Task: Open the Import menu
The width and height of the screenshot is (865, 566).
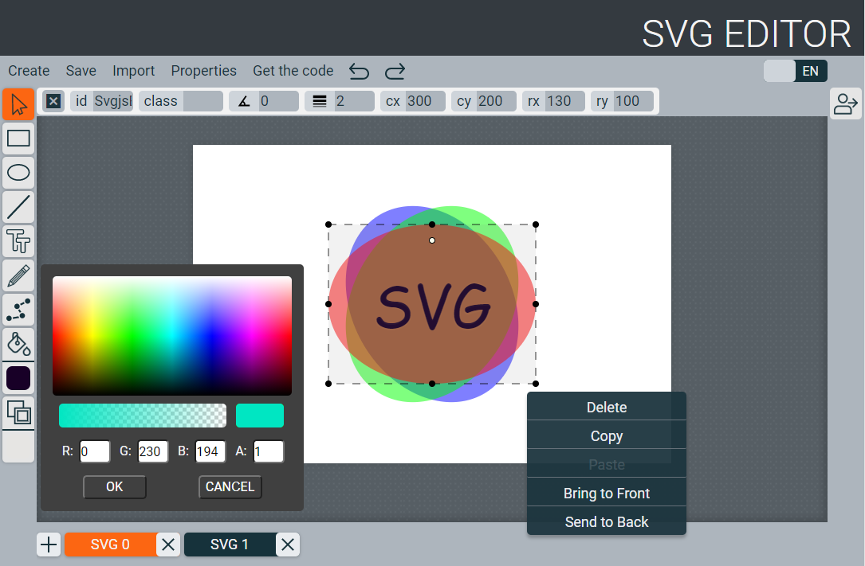Action: point(133,71)
